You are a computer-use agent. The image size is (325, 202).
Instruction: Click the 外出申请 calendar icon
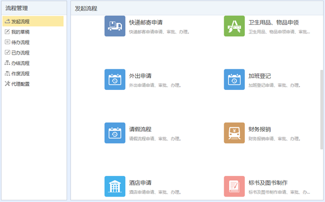(x=115, y=80)
